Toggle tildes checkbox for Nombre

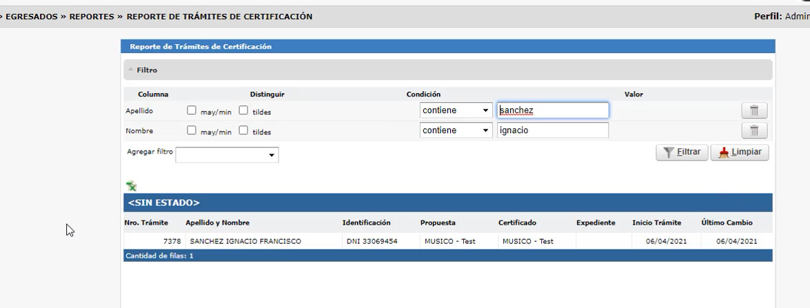[x=243, y=130]
